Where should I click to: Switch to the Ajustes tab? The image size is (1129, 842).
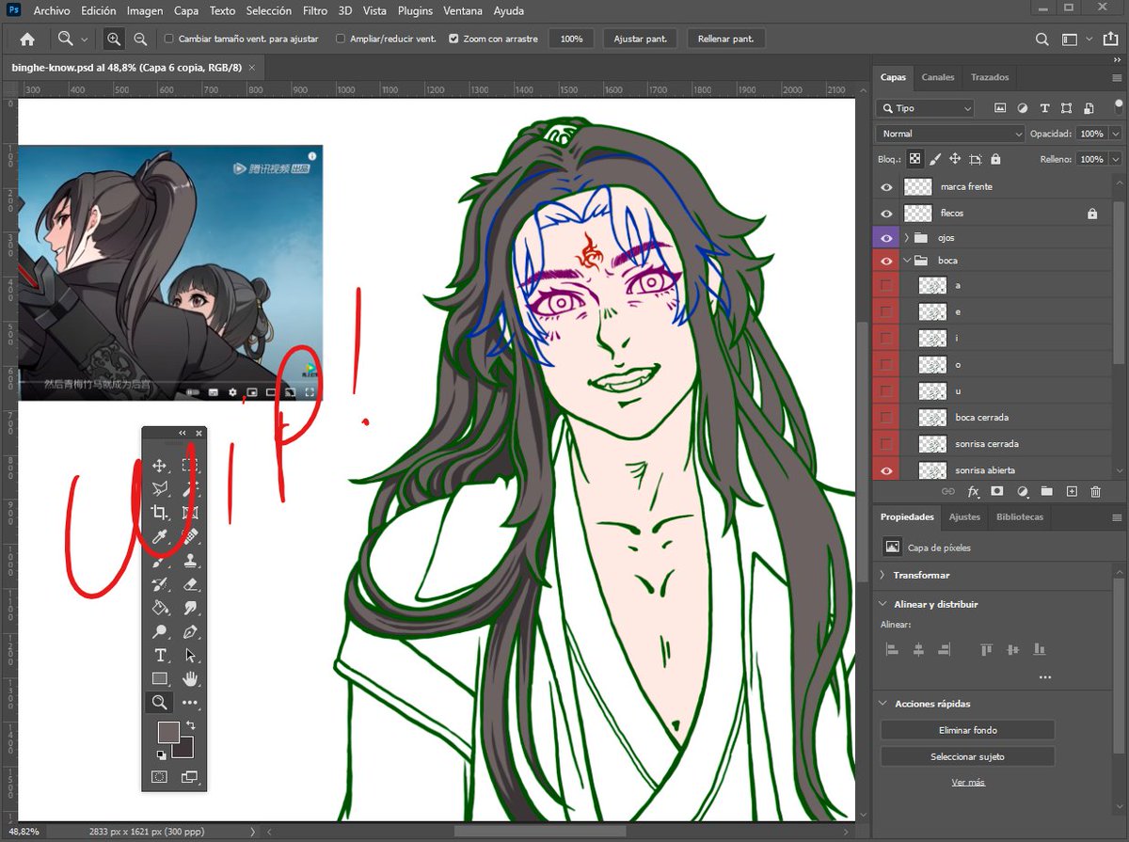(964, 516)
